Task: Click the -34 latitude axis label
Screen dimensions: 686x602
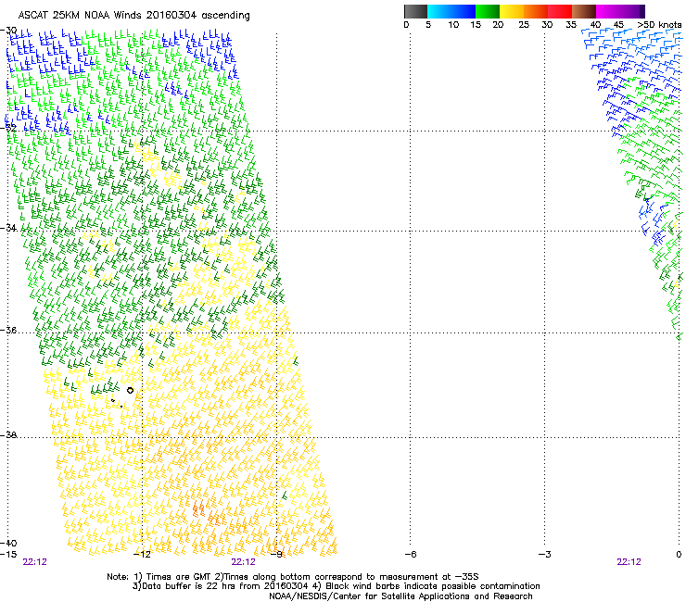Action: click(8, 228)
